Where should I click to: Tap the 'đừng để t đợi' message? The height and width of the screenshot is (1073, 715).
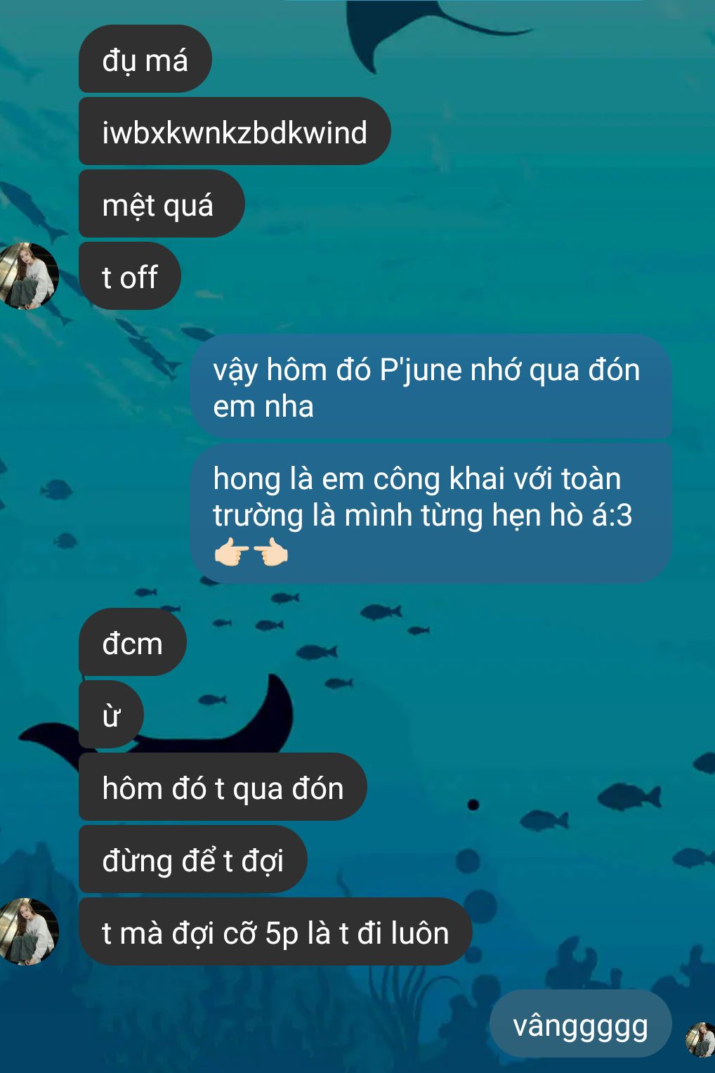coord(193,859)
